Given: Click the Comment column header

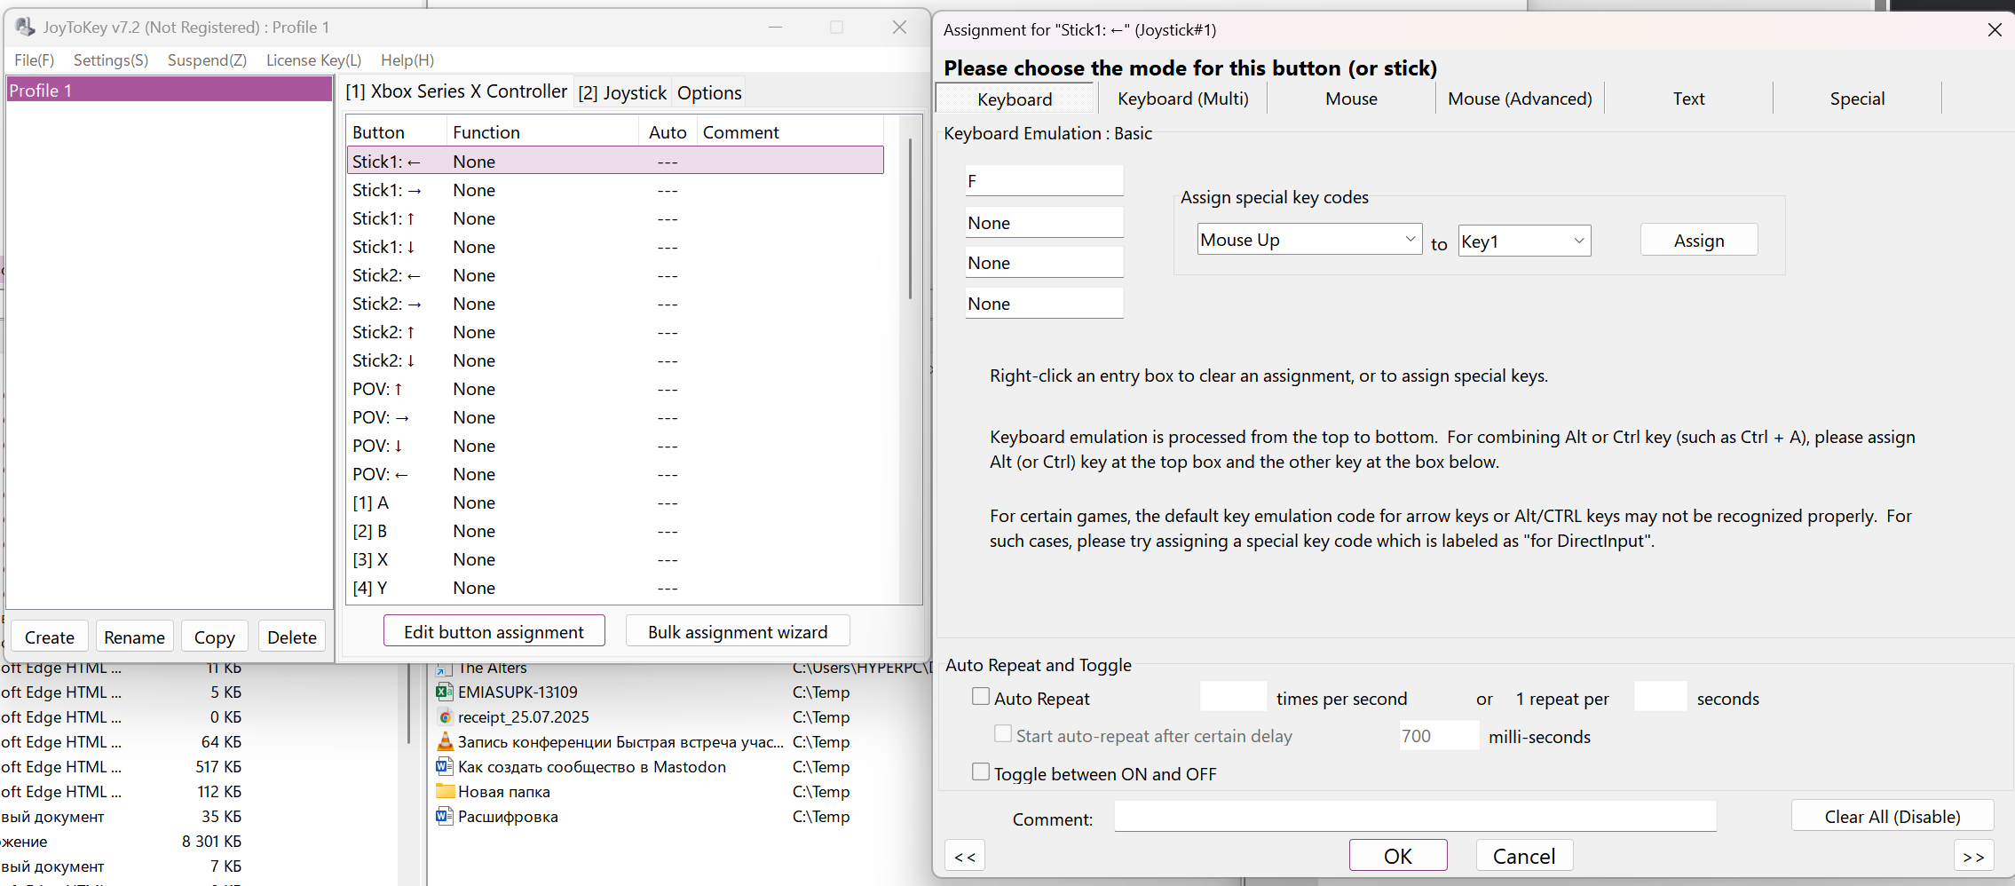Looking at the screenshot, I should click(x=792, y=131).
